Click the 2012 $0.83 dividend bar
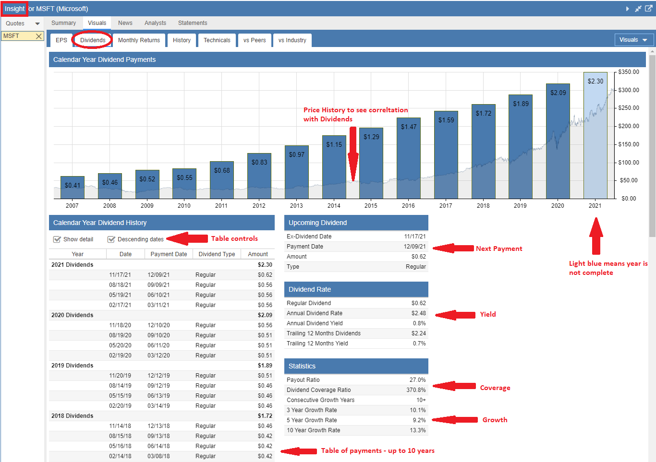656x462 pixels. pyautogui.click(x=259, y=176)
